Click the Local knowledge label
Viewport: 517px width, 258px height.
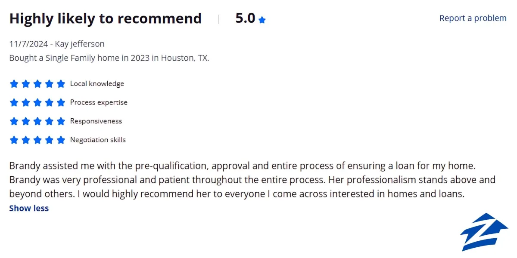[x=97, y=83]
